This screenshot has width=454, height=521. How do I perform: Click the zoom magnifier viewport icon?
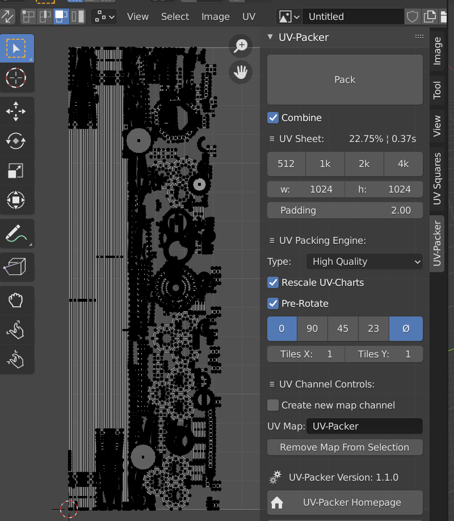click(241, 46)
